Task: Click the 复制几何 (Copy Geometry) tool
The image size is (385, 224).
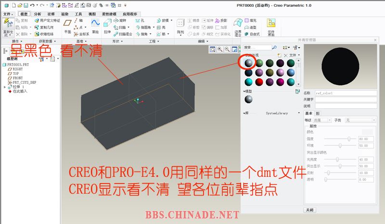Action: pyautogui.click(x=44, y=27)
